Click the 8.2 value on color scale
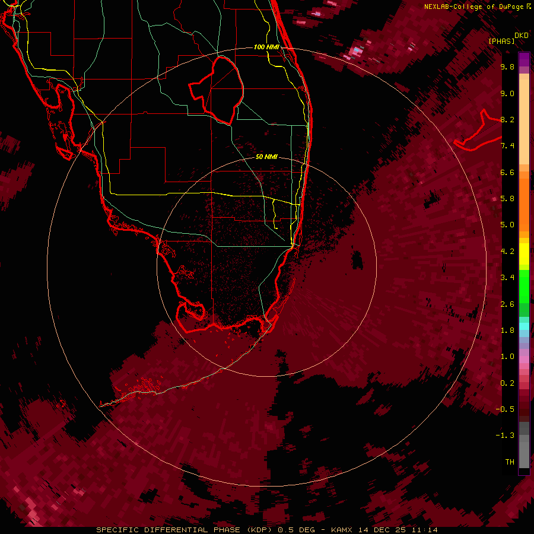Screen dimensions: 534x534 pyautogui.click(x=507, y=119)
